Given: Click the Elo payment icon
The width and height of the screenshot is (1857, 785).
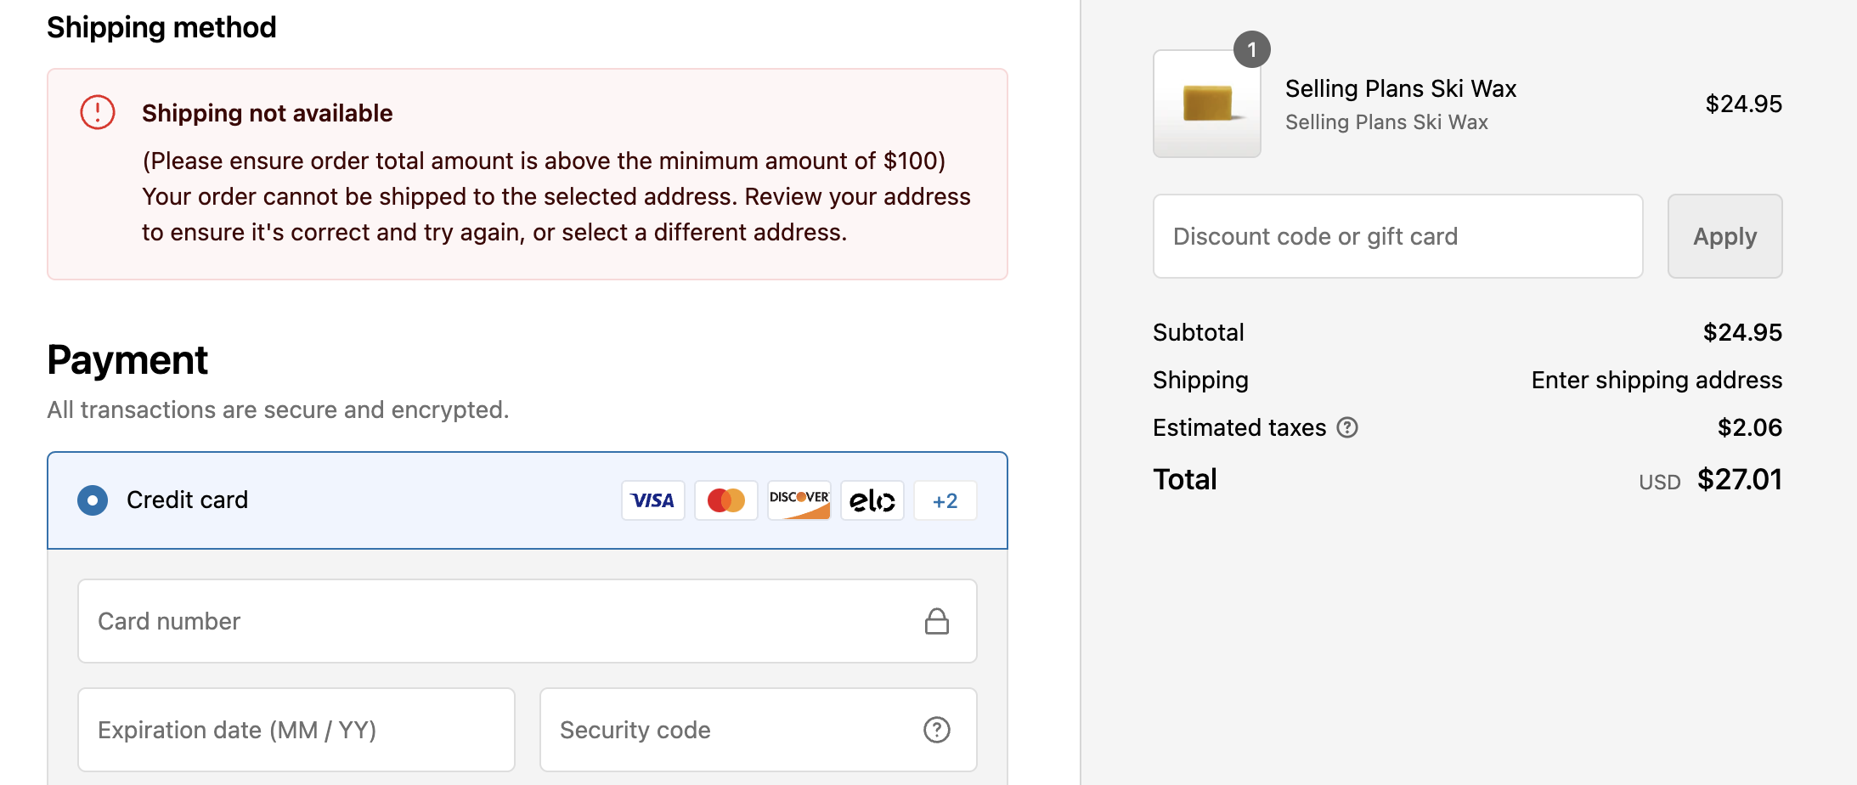Looking at the screenshot, I should 872,500.
